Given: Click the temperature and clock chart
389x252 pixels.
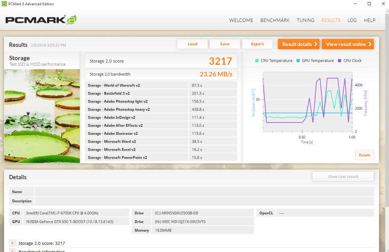Looking at the screenshot, I should [x=307, y=102].
